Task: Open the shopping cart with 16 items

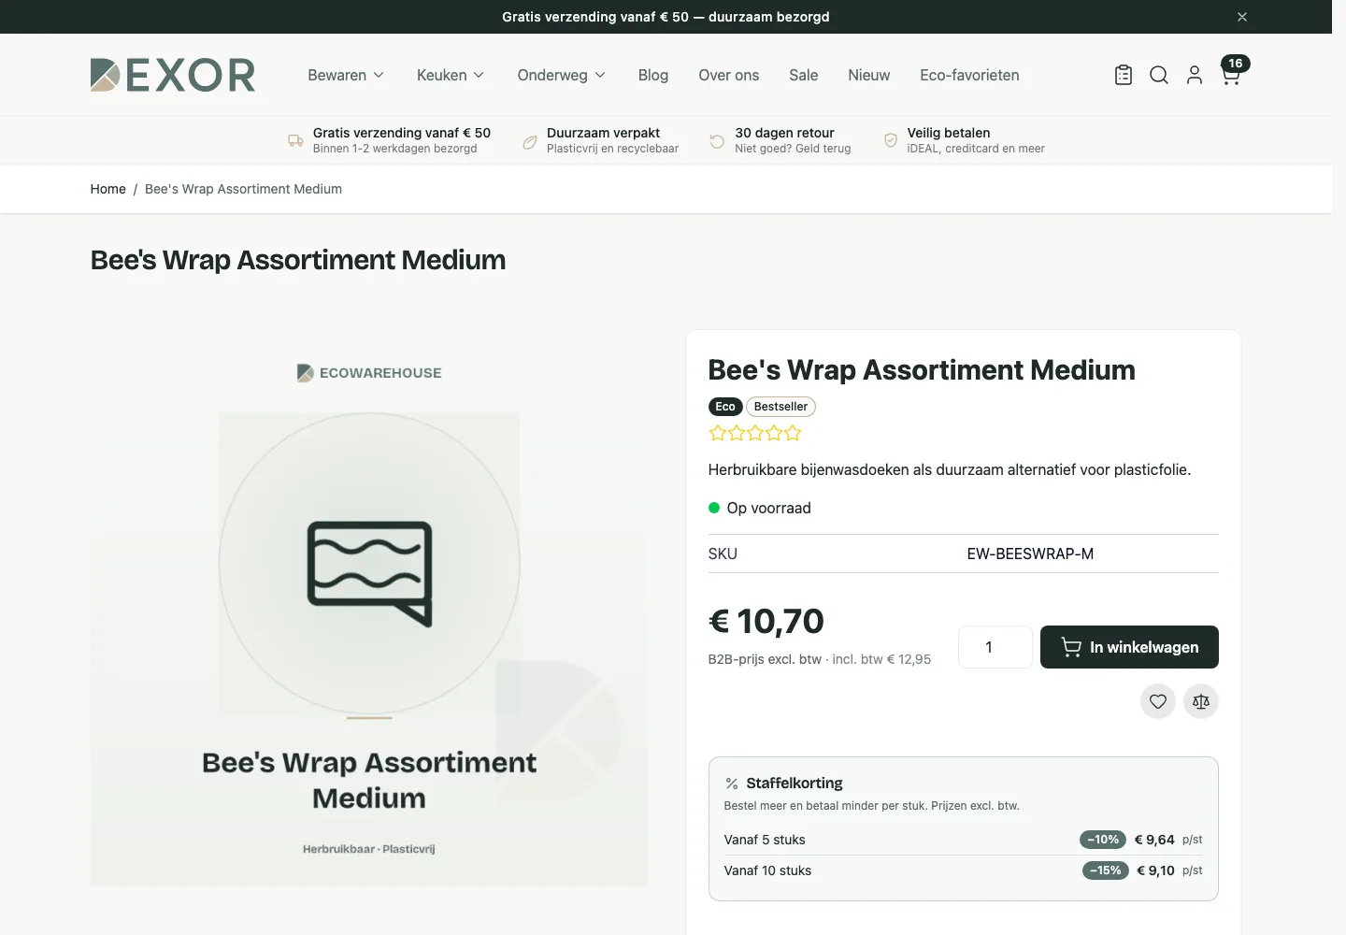Action: pyautogui.click(x=1232, y=72)
